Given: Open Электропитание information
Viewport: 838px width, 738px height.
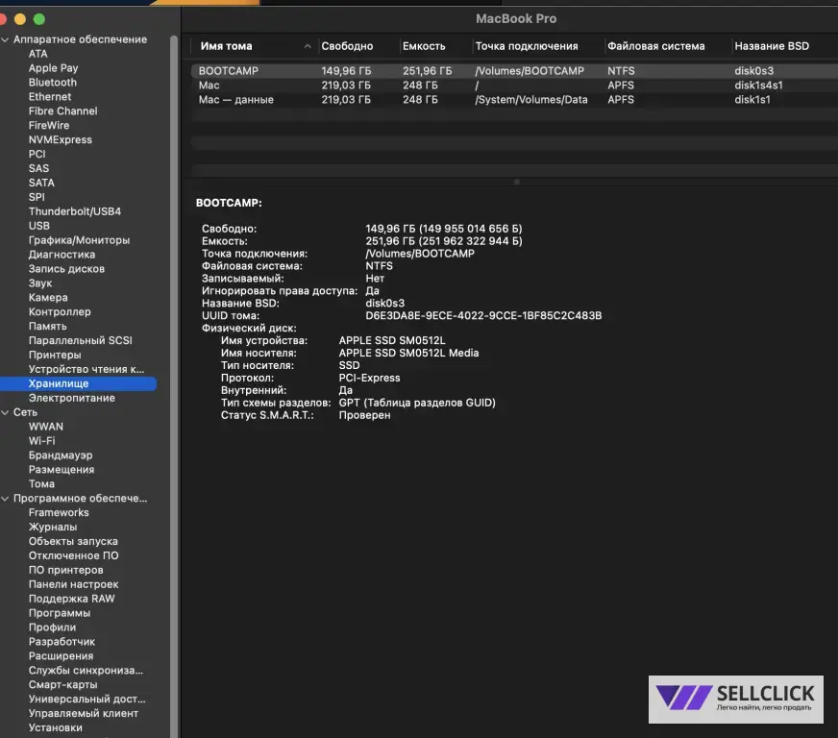Looking at the screenshot, I should (72, 398).
